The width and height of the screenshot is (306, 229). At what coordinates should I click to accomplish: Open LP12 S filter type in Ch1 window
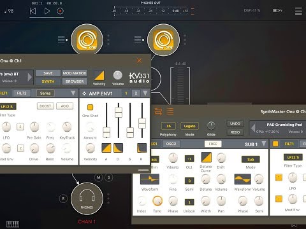[x=8, y=106]
